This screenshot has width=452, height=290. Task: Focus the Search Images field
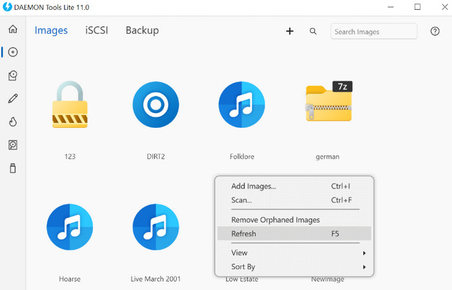point(374,32)
